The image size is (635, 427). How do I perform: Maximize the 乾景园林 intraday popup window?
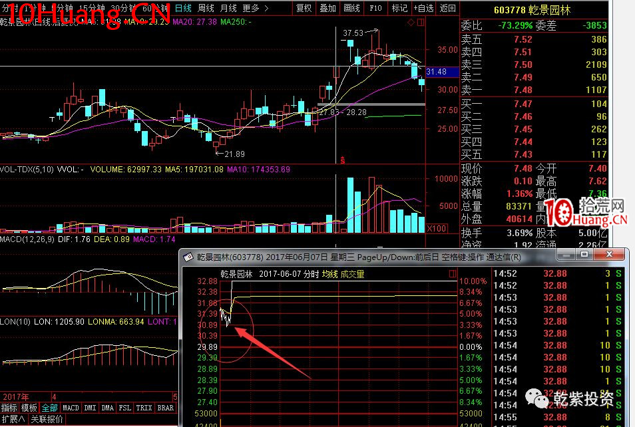coord(584,254)
